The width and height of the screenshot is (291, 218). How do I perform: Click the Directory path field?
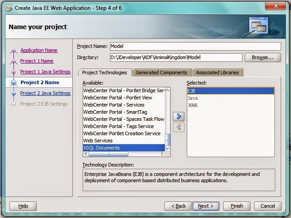(x=176, y=58)
